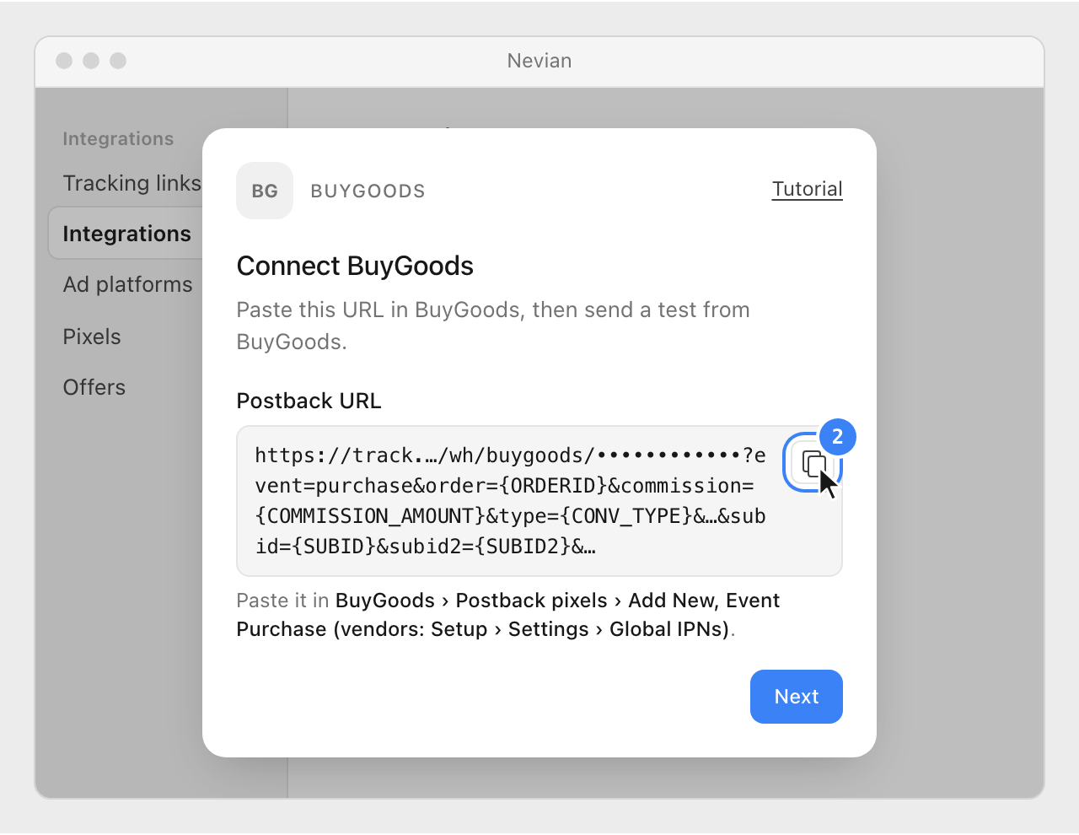1079x835 pixels.
Task: Copy the postback URL to clipboard
Action: (x=813, y=462)
